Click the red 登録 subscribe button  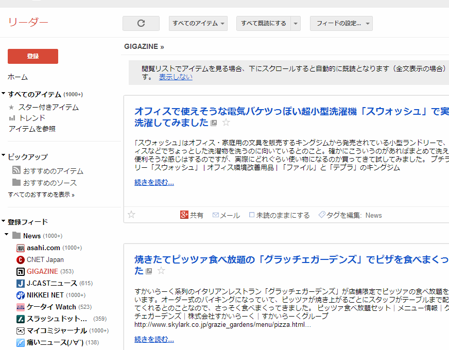tap(33, 56)
